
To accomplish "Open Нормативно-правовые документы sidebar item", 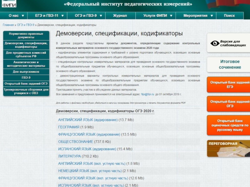I will (x=26, y=36).
